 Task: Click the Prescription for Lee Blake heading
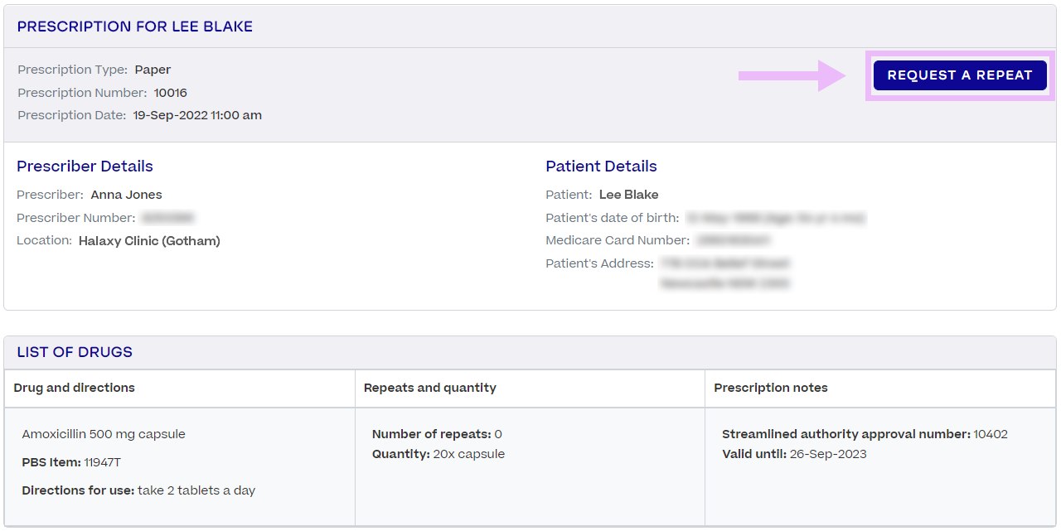(x=134, y=27)
